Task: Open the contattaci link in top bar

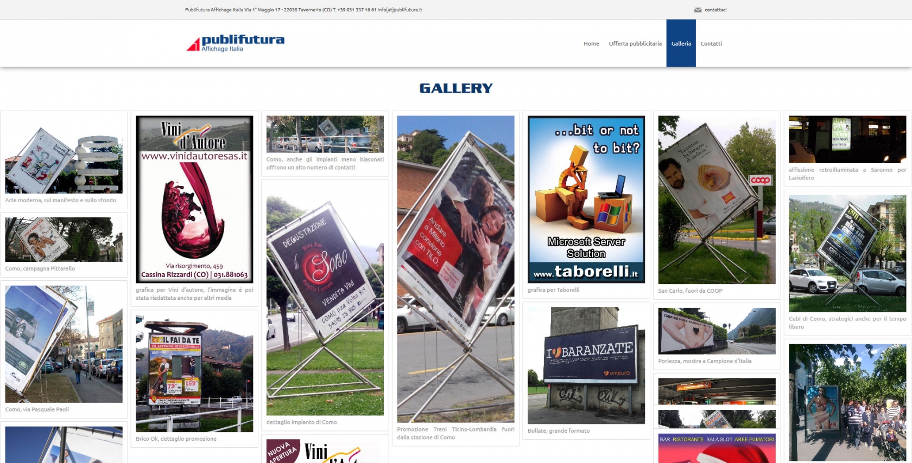Action: click(x=715, y=10)
